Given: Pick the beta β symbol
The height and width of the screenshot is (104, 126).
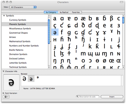Looking at the screenshot, I should coord(111,18).
